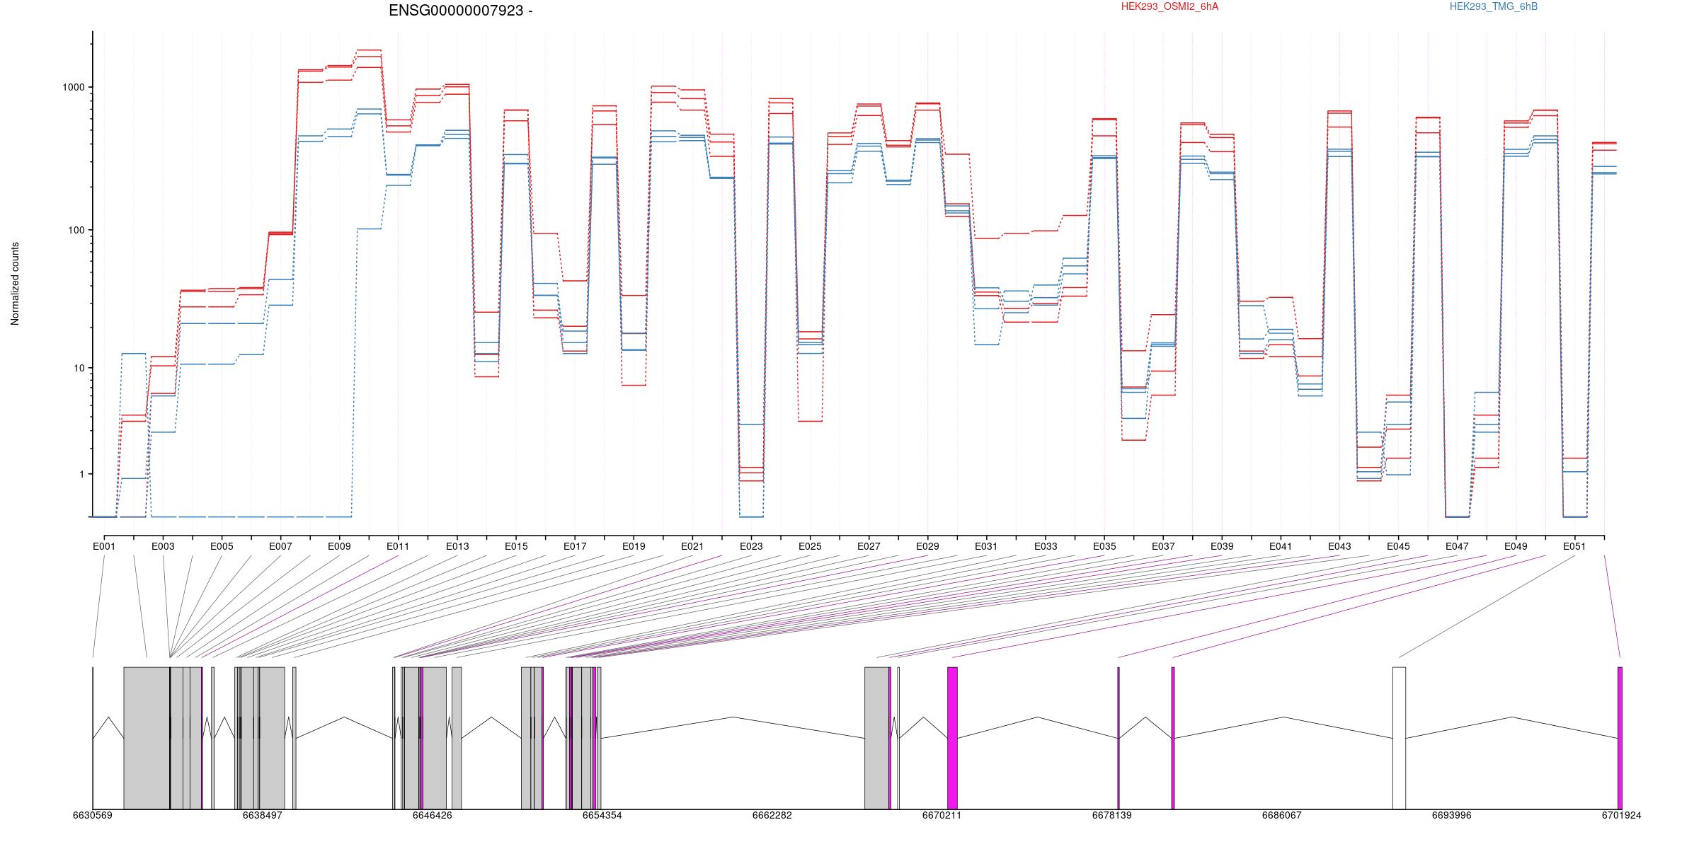Click the 1 y-axis tick label

pyautogui.click(x=81, y=474)
